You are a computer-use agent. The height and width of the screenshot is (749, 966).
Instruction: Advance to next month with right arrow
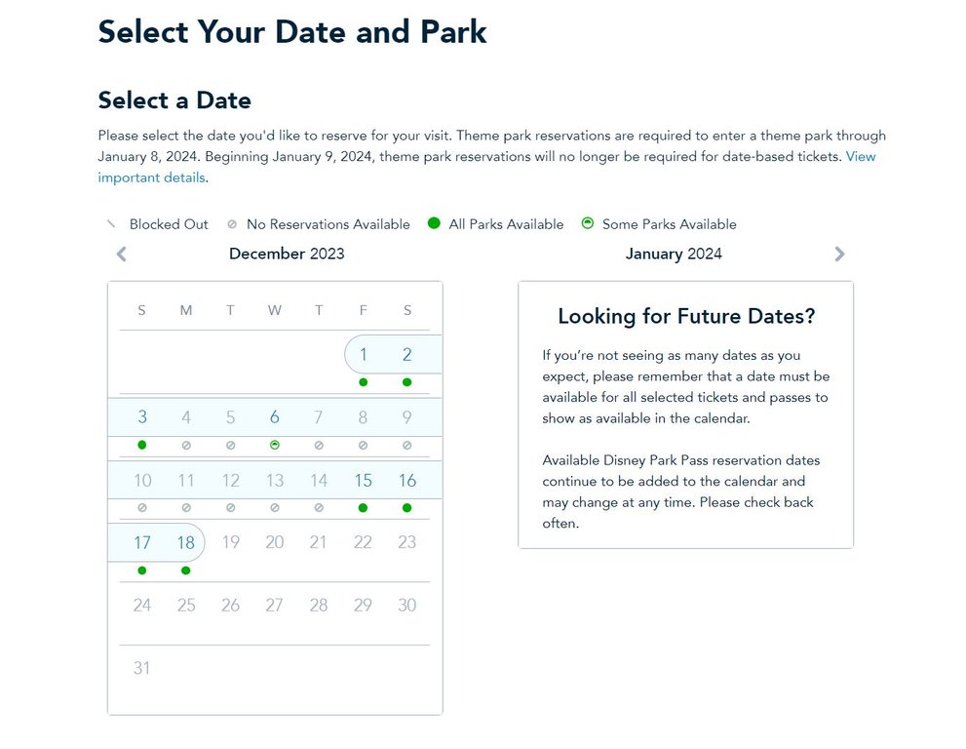(x=839, y=255)
